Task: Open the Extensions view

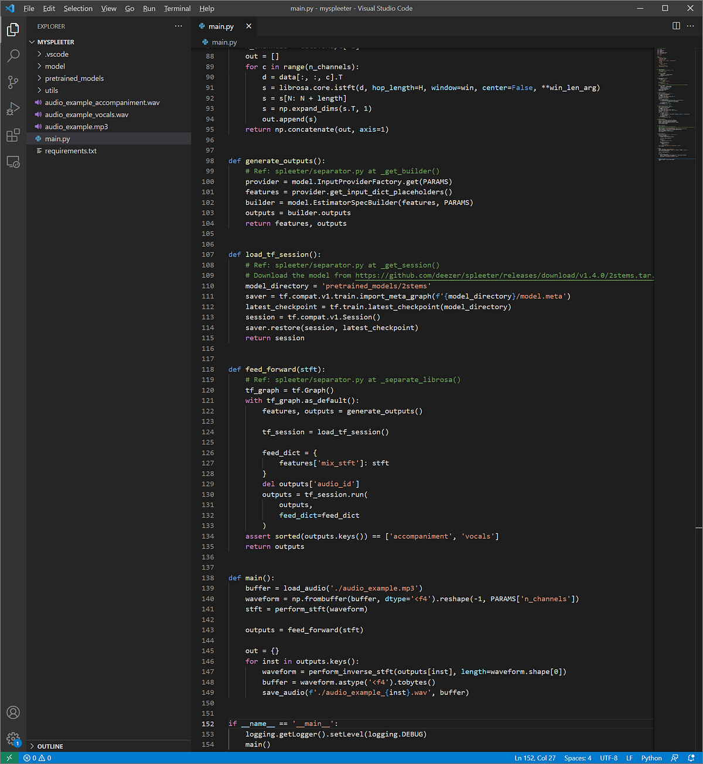Action: (x=13, y=135)
